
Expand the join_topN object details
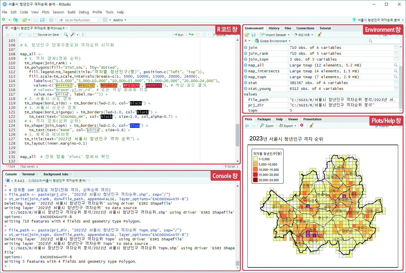click(246, 59)
